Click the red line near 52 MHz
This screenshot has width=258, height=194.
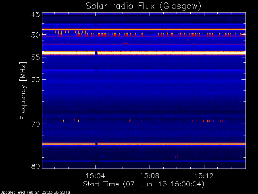[x=144, y=44]
